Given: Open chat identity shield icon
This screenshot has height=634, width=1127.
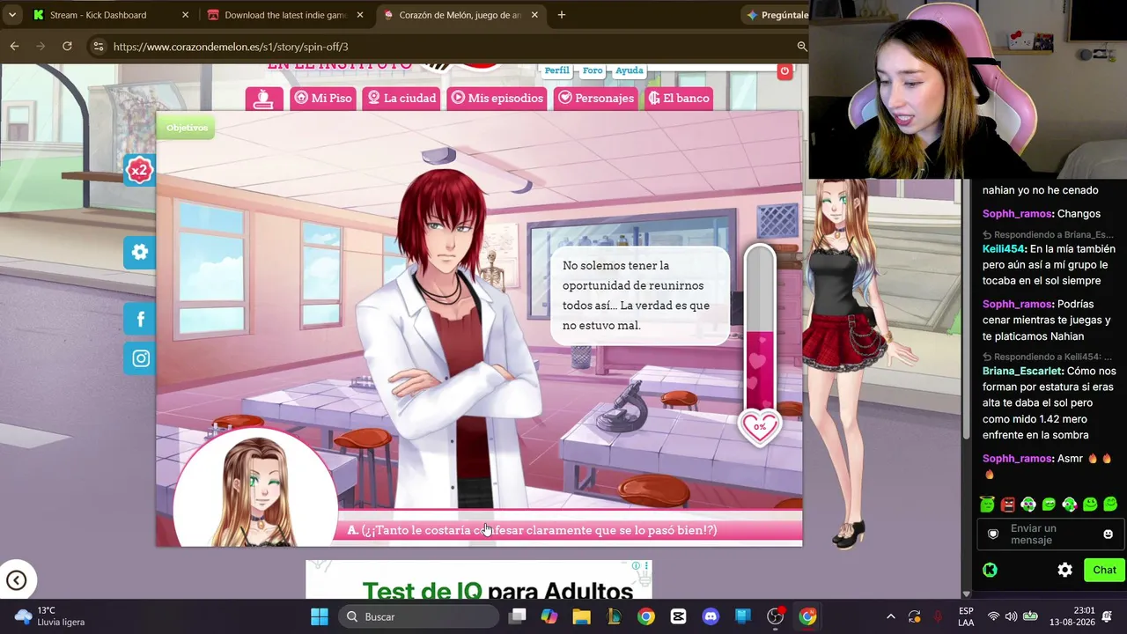Looking at the screenshot, I should (x=993, y=534).
